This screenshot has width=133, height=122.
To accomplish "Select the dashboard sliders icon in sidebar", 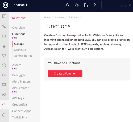I will [x=4, y=16].
